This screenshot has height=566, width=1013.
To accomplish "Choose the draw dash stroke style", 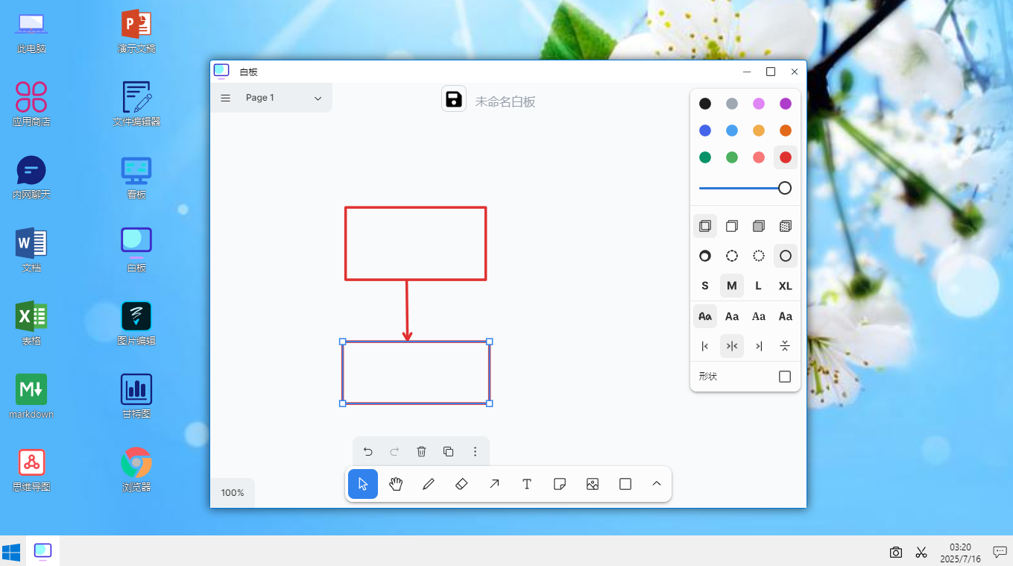I will (x=705, y=256).
